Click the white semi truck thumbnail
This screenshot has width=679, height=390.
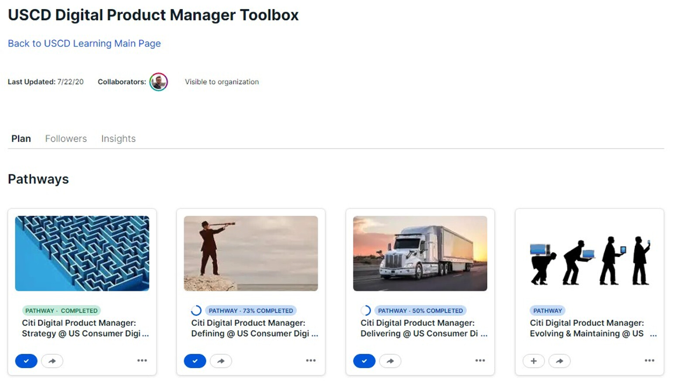[x=420, y=253]
